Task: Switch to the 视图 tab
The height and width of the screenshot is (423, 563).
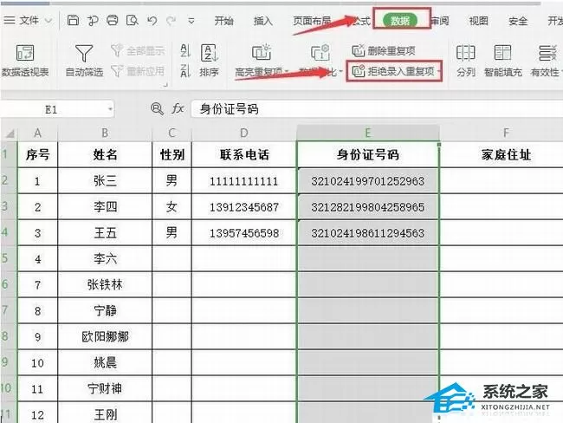Action: [x=479, y=21]
